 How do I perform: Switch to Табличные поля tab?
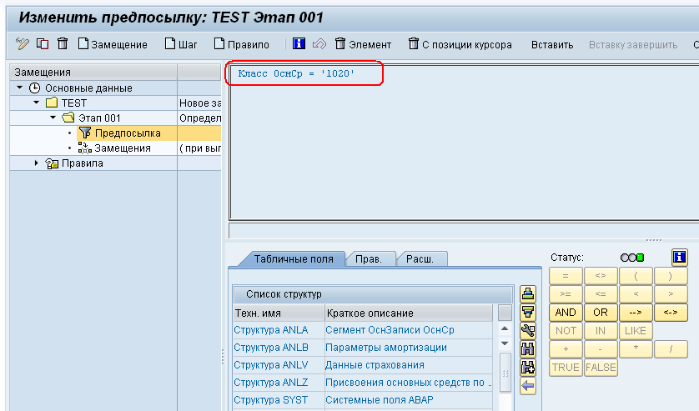(x=294, y=259)
